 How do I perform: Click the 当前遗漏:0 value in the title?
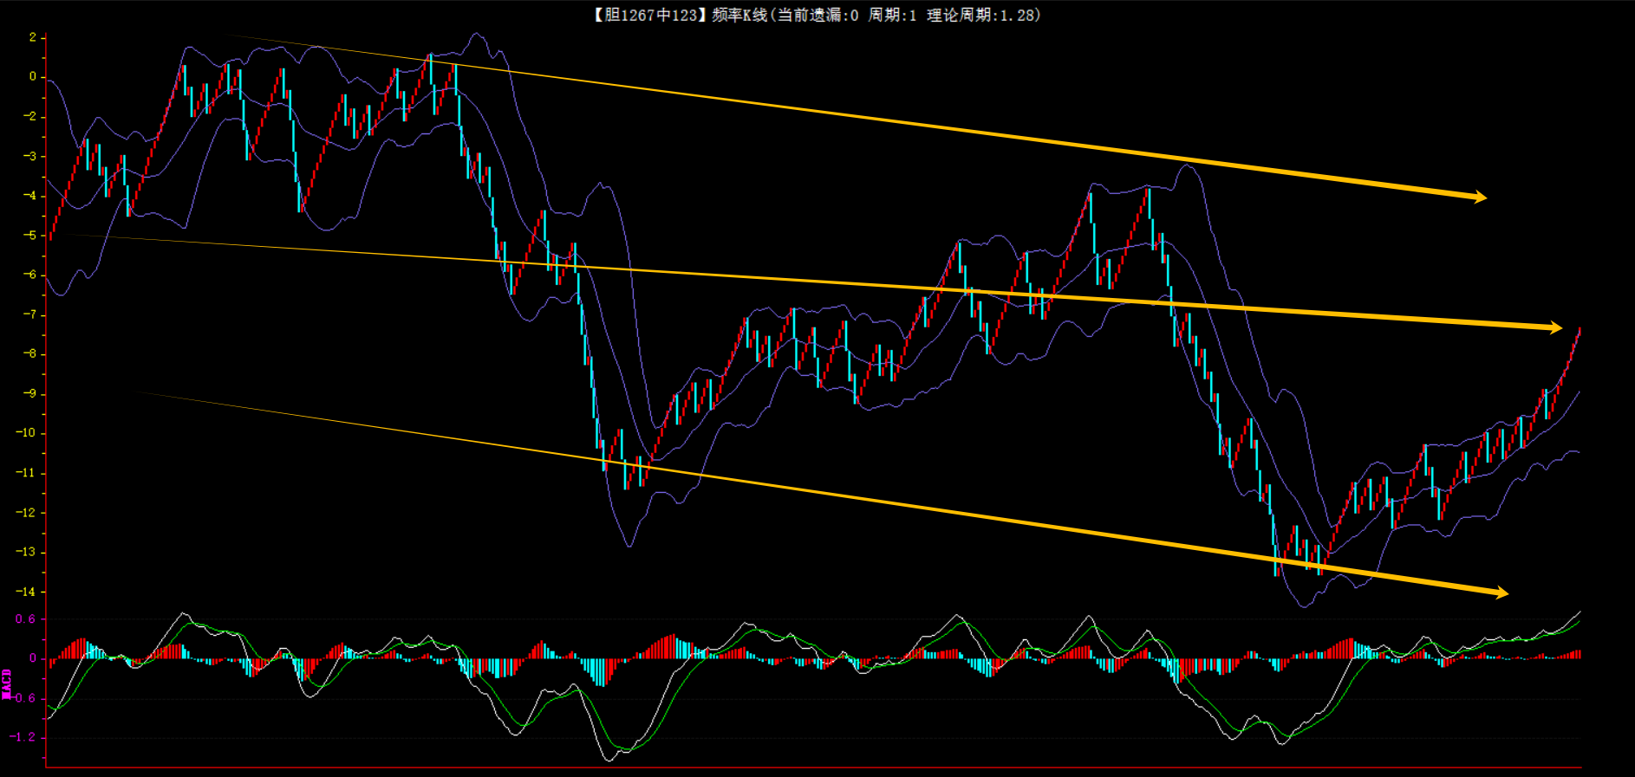pos(817,15)
